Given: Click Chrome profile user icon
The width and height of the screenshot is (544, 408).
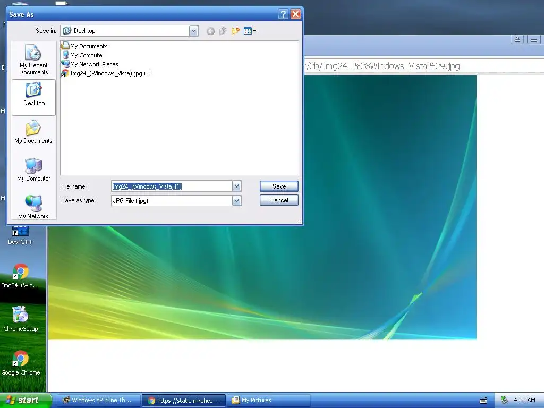Looking at the screenshot, I should (x=517, y=39).
